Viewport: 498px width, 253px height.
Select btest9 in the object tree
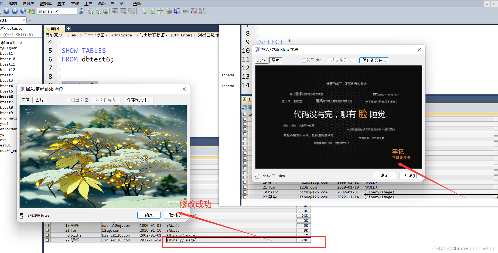click(6, 113)
